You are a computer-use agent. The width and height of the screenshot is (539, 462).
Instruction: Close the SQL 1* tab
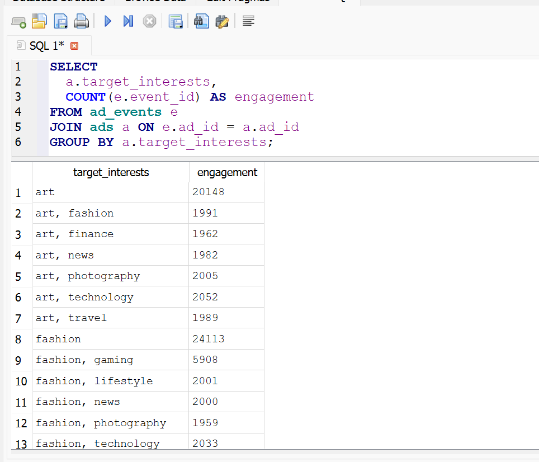pyautogui.click(x=74, y=46)
